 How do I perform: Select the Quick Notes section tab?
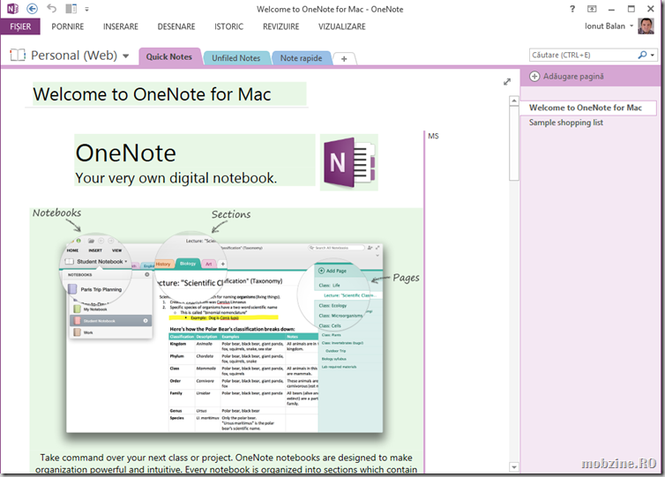point(169,56)
